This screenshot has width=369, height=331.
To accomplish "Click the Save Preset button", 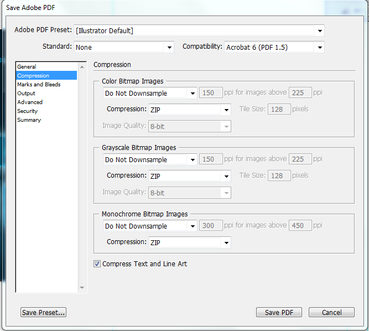I will (43, 312).
